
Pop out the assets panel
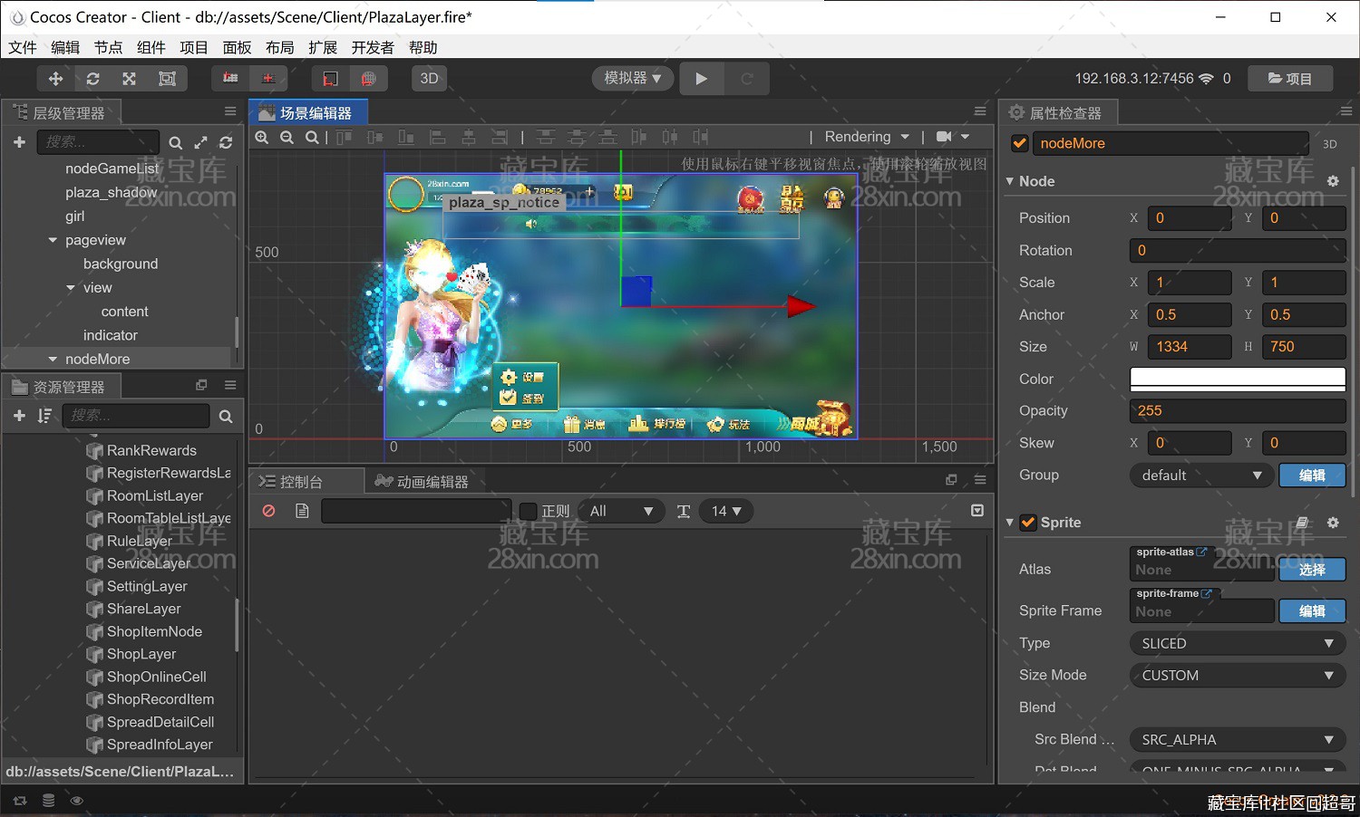(201, 385)
